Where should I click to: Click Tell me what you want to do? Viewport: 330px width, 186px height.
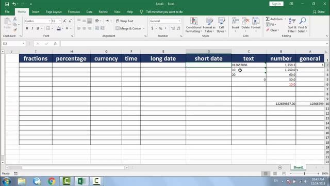pyautogui.click(x=164, y=12)
